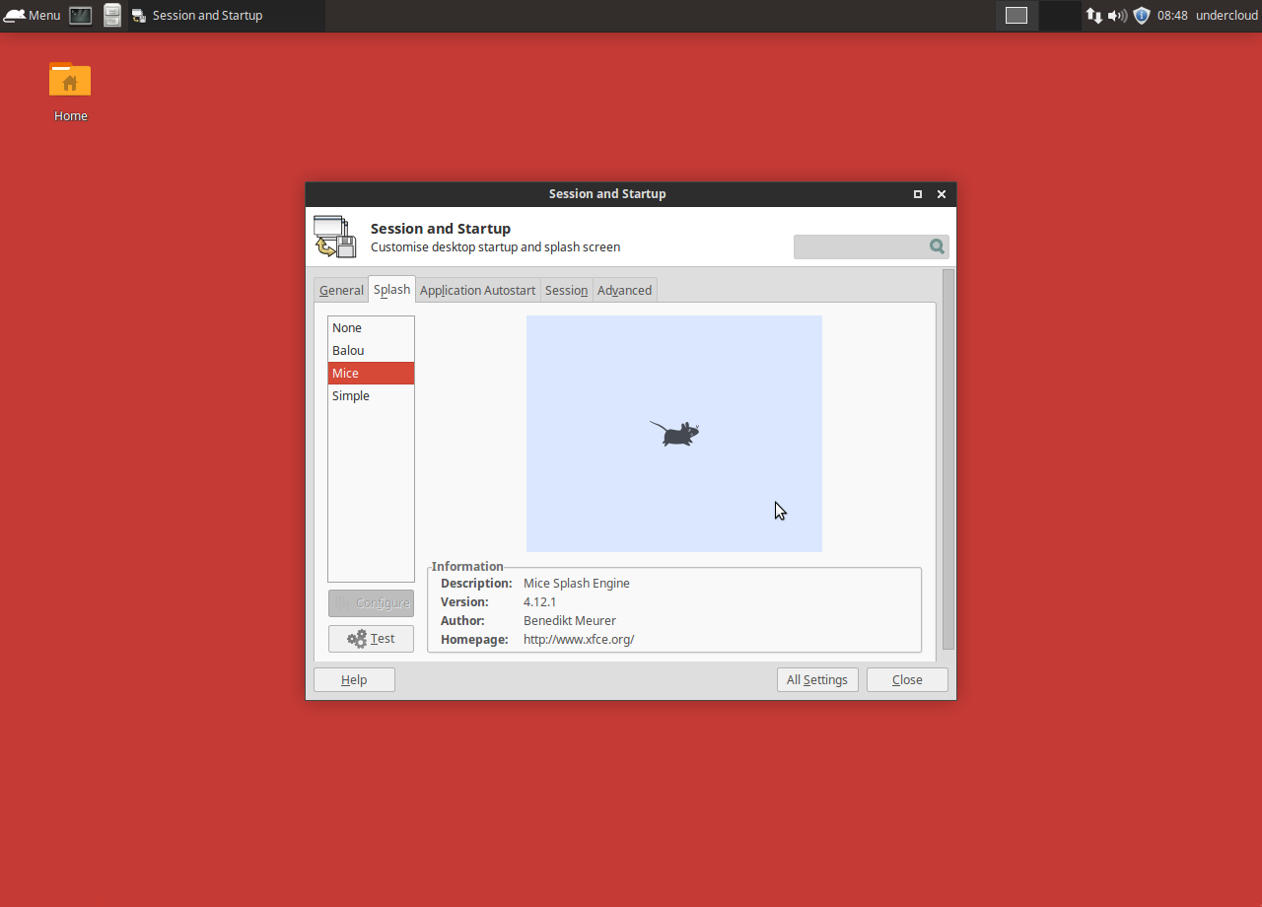This screenshot has height=907, width=1262.
Task: Select the Mice splash engine
Action: tap(371, 373)
